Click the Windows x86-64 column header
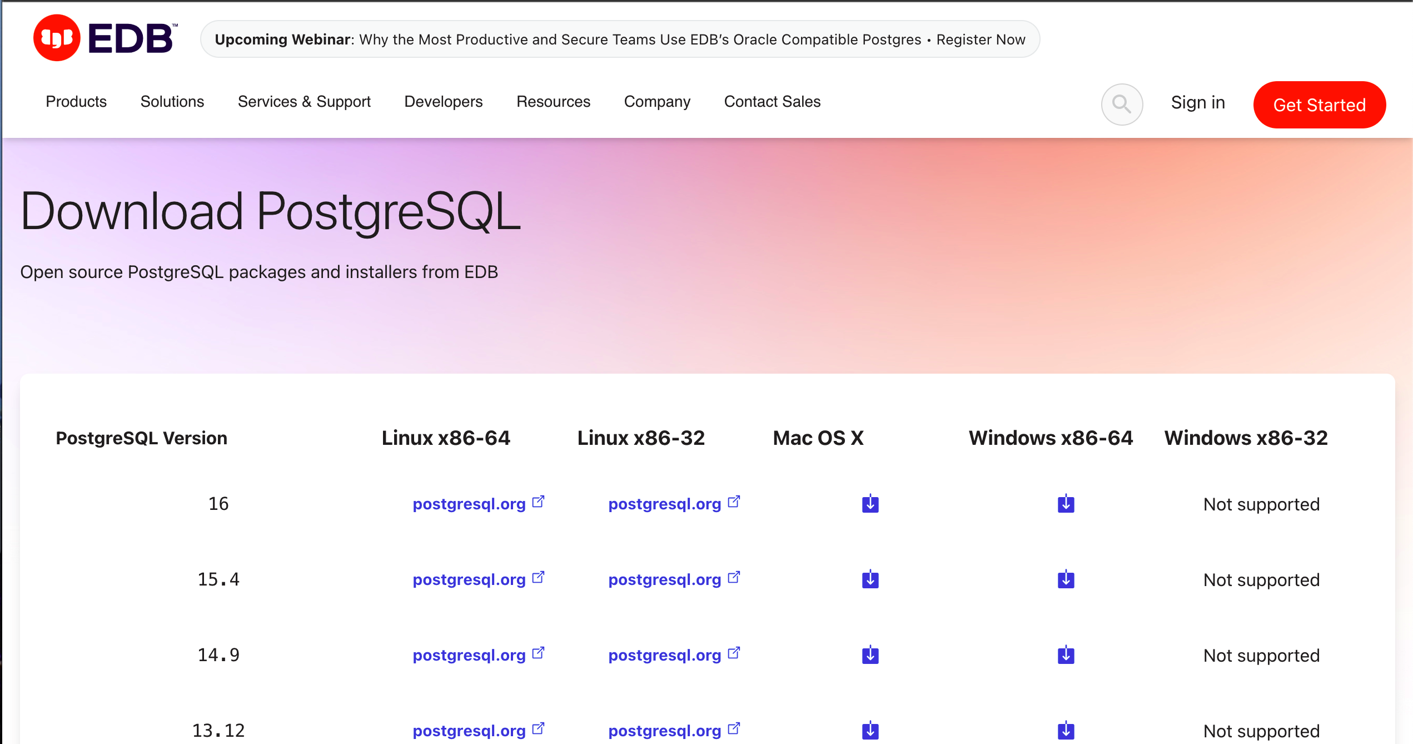Image resolution: width=1413 pixels, height=744 pixels. (1051, 438)
